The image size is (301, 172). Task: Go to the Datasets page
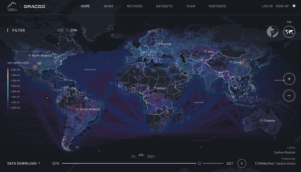(x=164, y=6)
